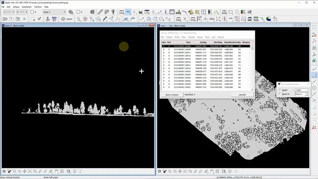Screen dimensions: 318x179
Task: Click the zoom in magnifier in View 2
Action: (x=40, y=171)
